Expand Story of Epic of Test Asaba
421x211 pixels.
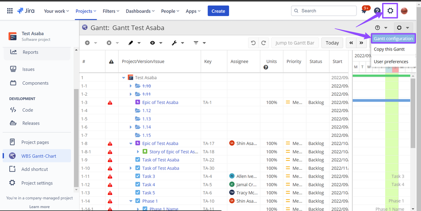click(x=138, y=152)
